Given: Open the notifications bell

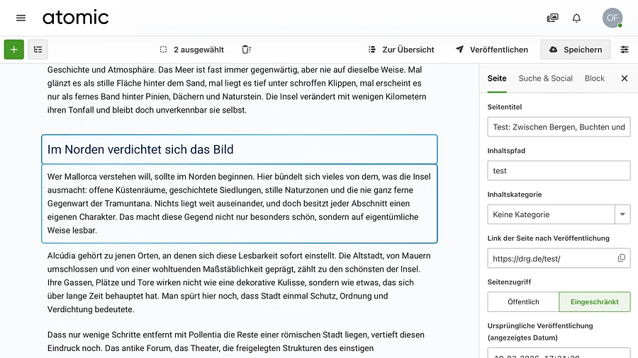Looking at the screenshot, I should 576,18.
